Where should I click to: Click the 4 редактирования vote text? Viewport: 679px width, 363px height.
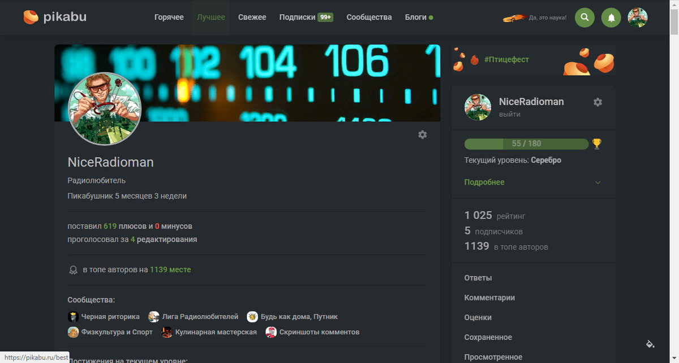pos(164,239)
